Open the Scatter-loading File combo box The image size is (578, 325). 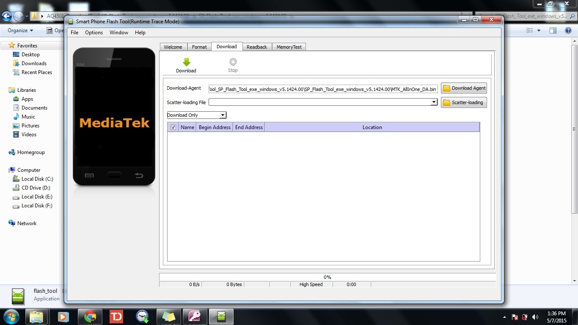tap(323, 102)
